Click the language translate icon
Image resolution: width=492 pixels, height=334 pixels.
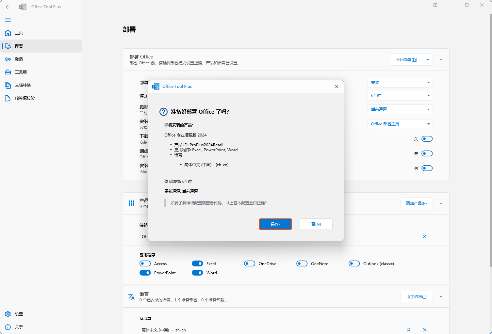tap(131, 297)
